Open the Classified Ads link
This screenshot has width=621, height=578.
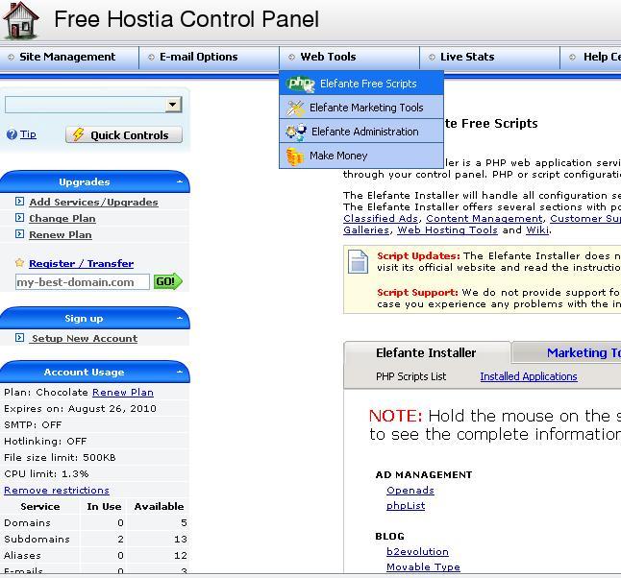pos(381,218)
